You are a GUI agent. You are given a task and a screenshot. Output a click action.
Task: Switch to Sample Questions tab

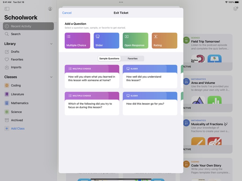coord(109,59)
